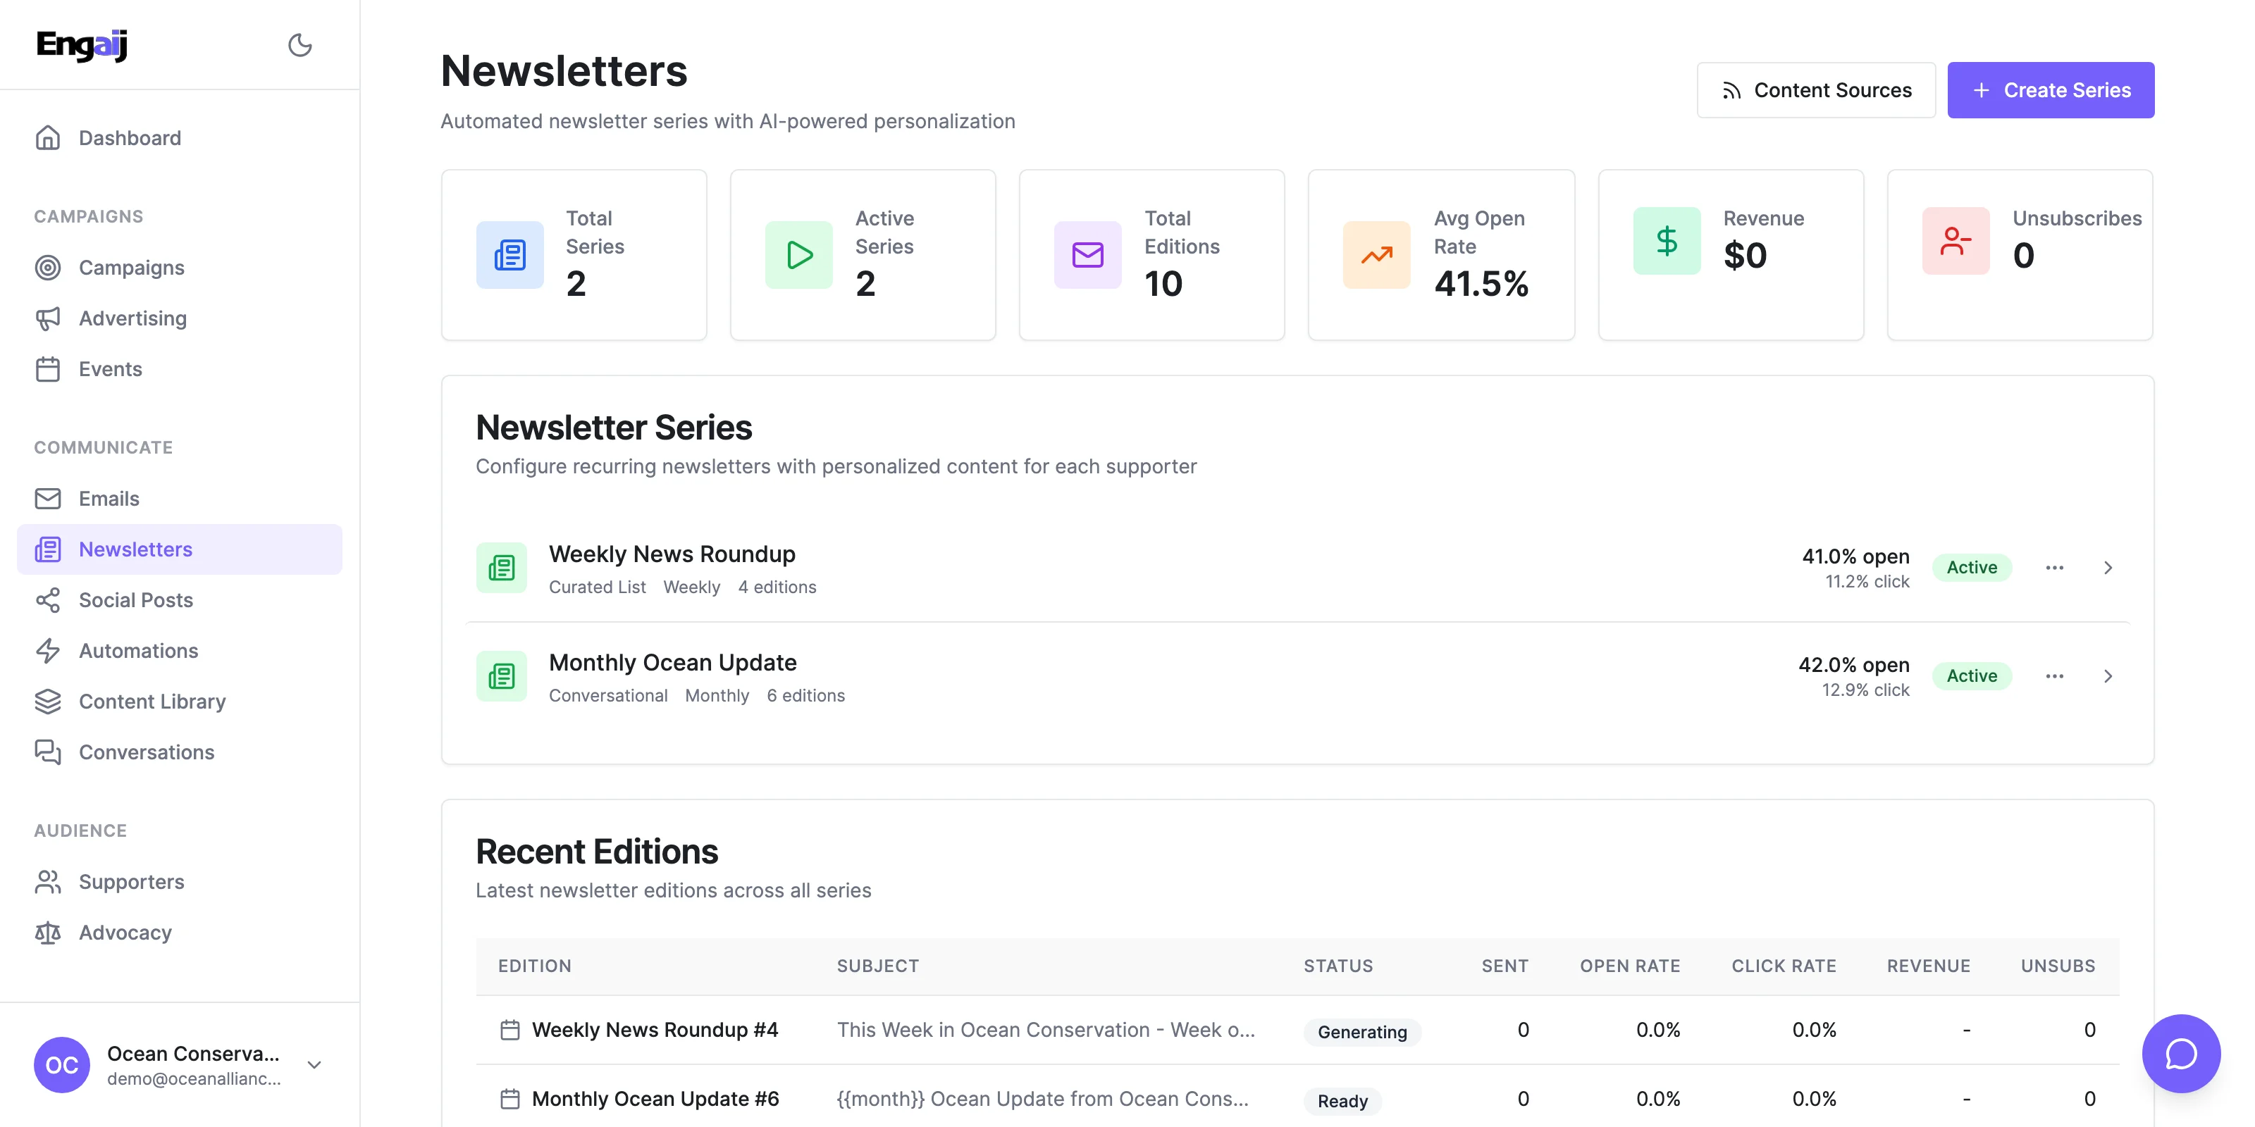This screenshot has height=1127, width=2255.
Task: Open the Weekly News Roundup #4 edition row
Action: point(654,1030)
